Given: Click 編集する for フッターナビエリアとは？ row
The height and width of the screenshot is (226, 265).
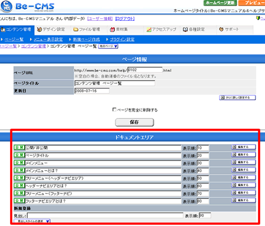Looking at the screenshot, I should click(243, 200).
